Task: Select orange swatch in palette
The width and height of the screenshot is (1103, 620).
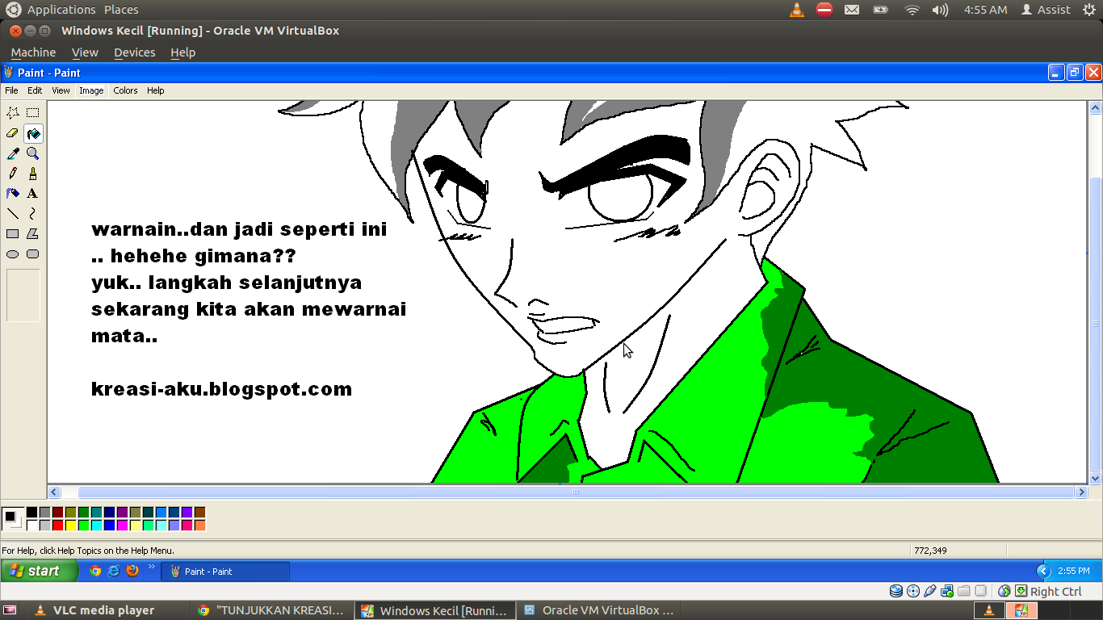Action: coord(199,526)
